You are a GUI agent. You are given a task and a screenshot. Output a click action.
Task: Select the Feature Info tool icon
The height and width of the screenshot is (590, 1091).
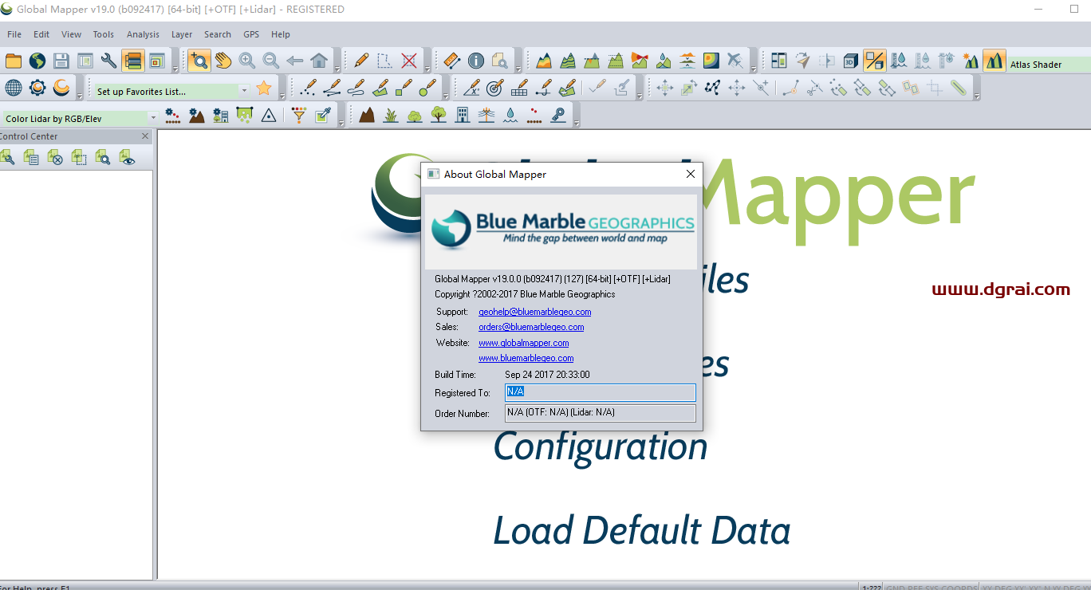tap(476, 61)
